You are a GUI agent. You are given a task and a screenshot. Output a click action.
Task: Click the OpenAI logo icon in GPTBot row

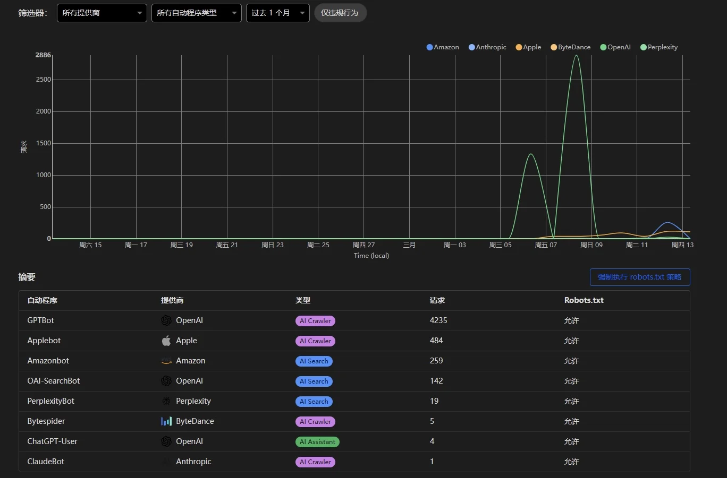[166, 320]
